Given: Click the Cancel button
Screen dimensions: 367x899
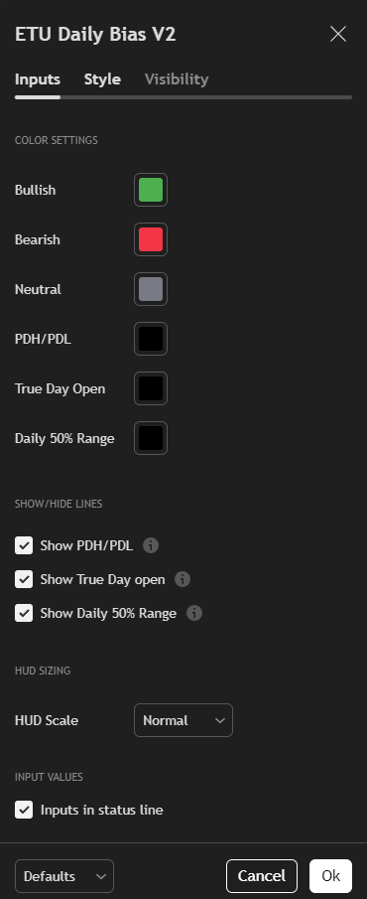Looking at the screenshot, I should pyautogui.click(x=262, y=876).
